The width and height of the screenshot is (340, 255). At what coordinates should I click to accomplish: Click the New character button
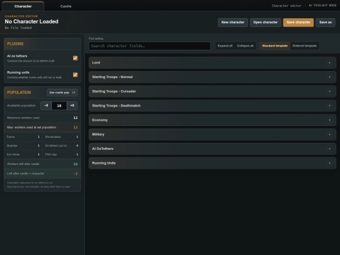point(233,22)
